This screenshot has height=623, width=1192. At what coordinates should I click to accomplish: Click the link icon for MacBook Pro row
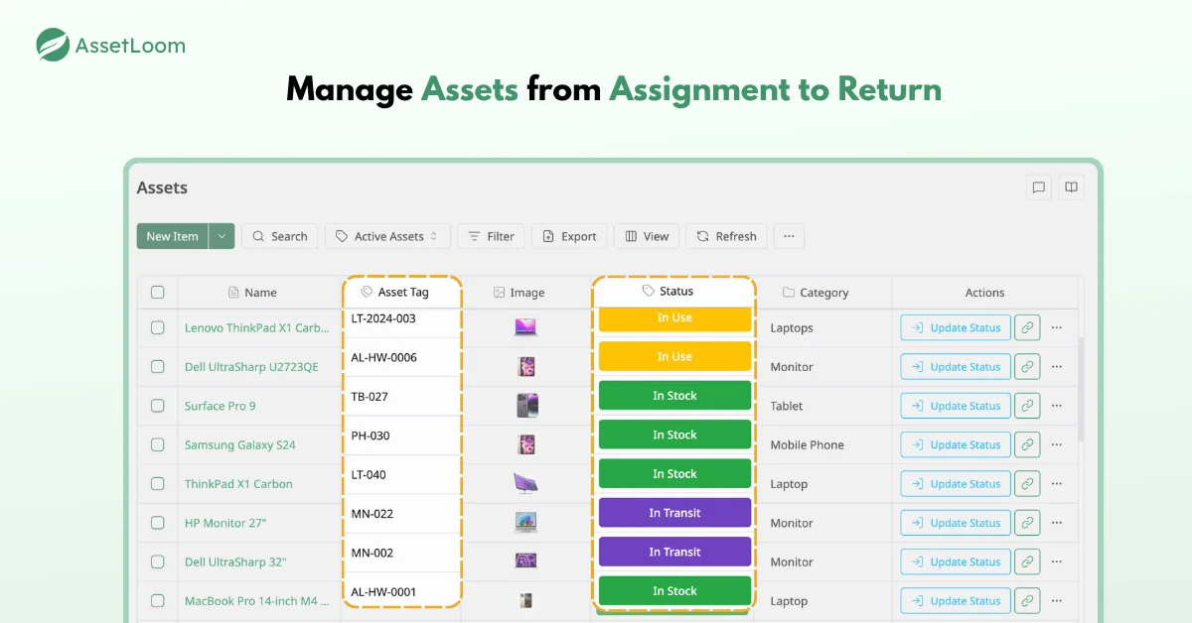pyautogui.click(x=1027, y=601)
